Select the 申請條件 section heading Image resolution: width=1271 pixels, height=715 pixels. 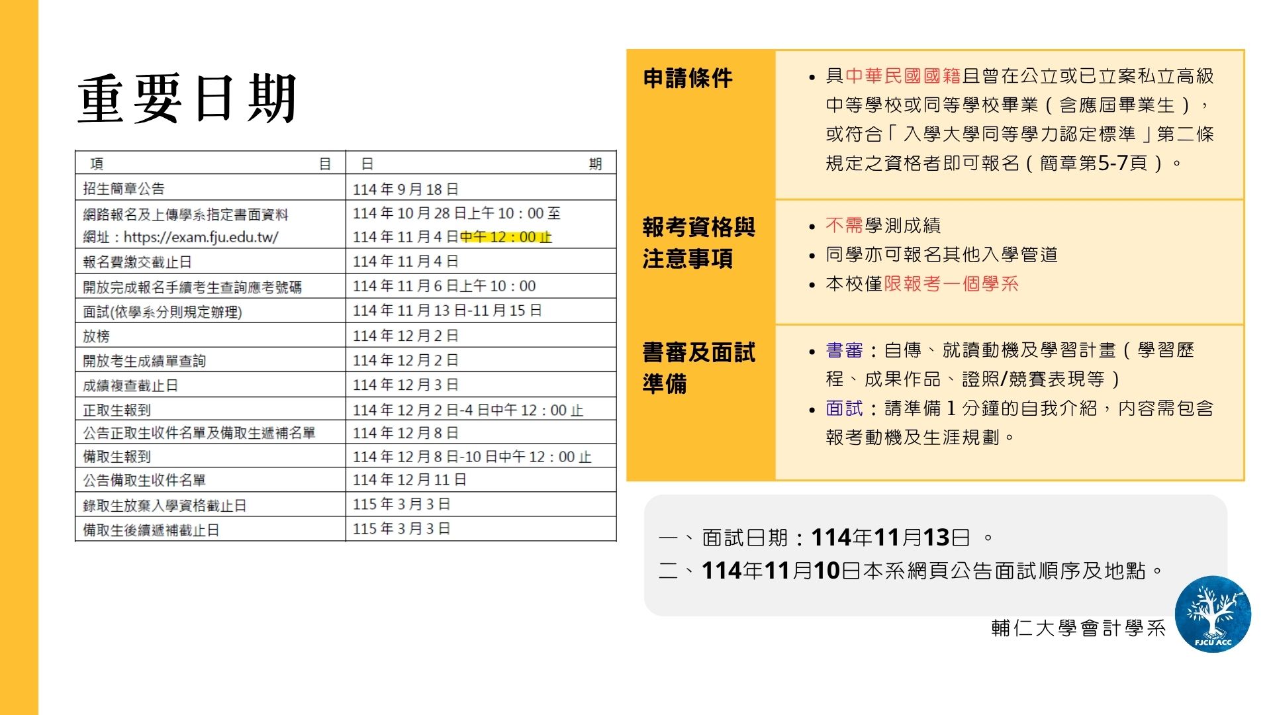pos(688,78)
